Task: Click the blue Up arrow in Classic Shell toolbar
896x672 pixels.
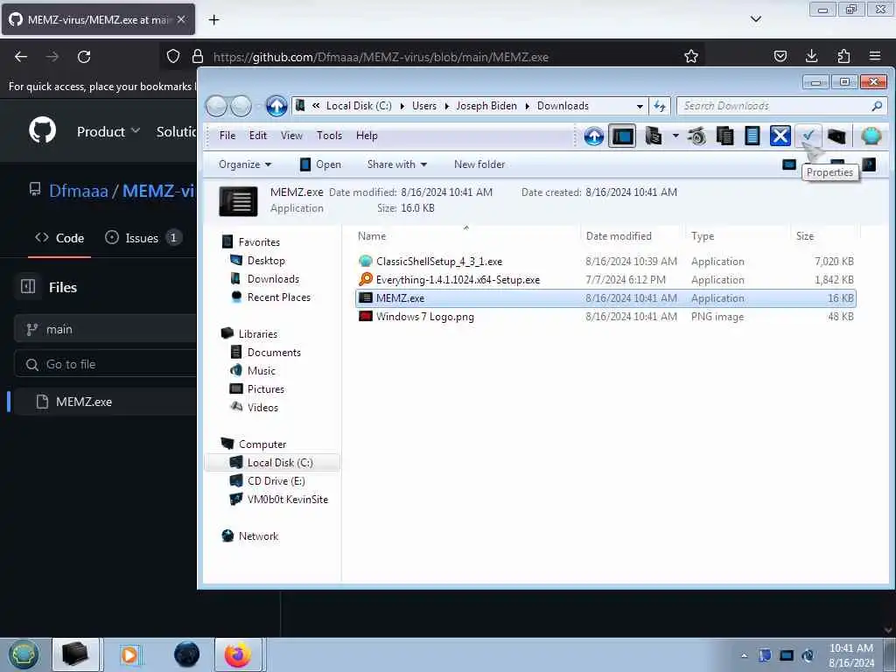Action: point(594,136)
